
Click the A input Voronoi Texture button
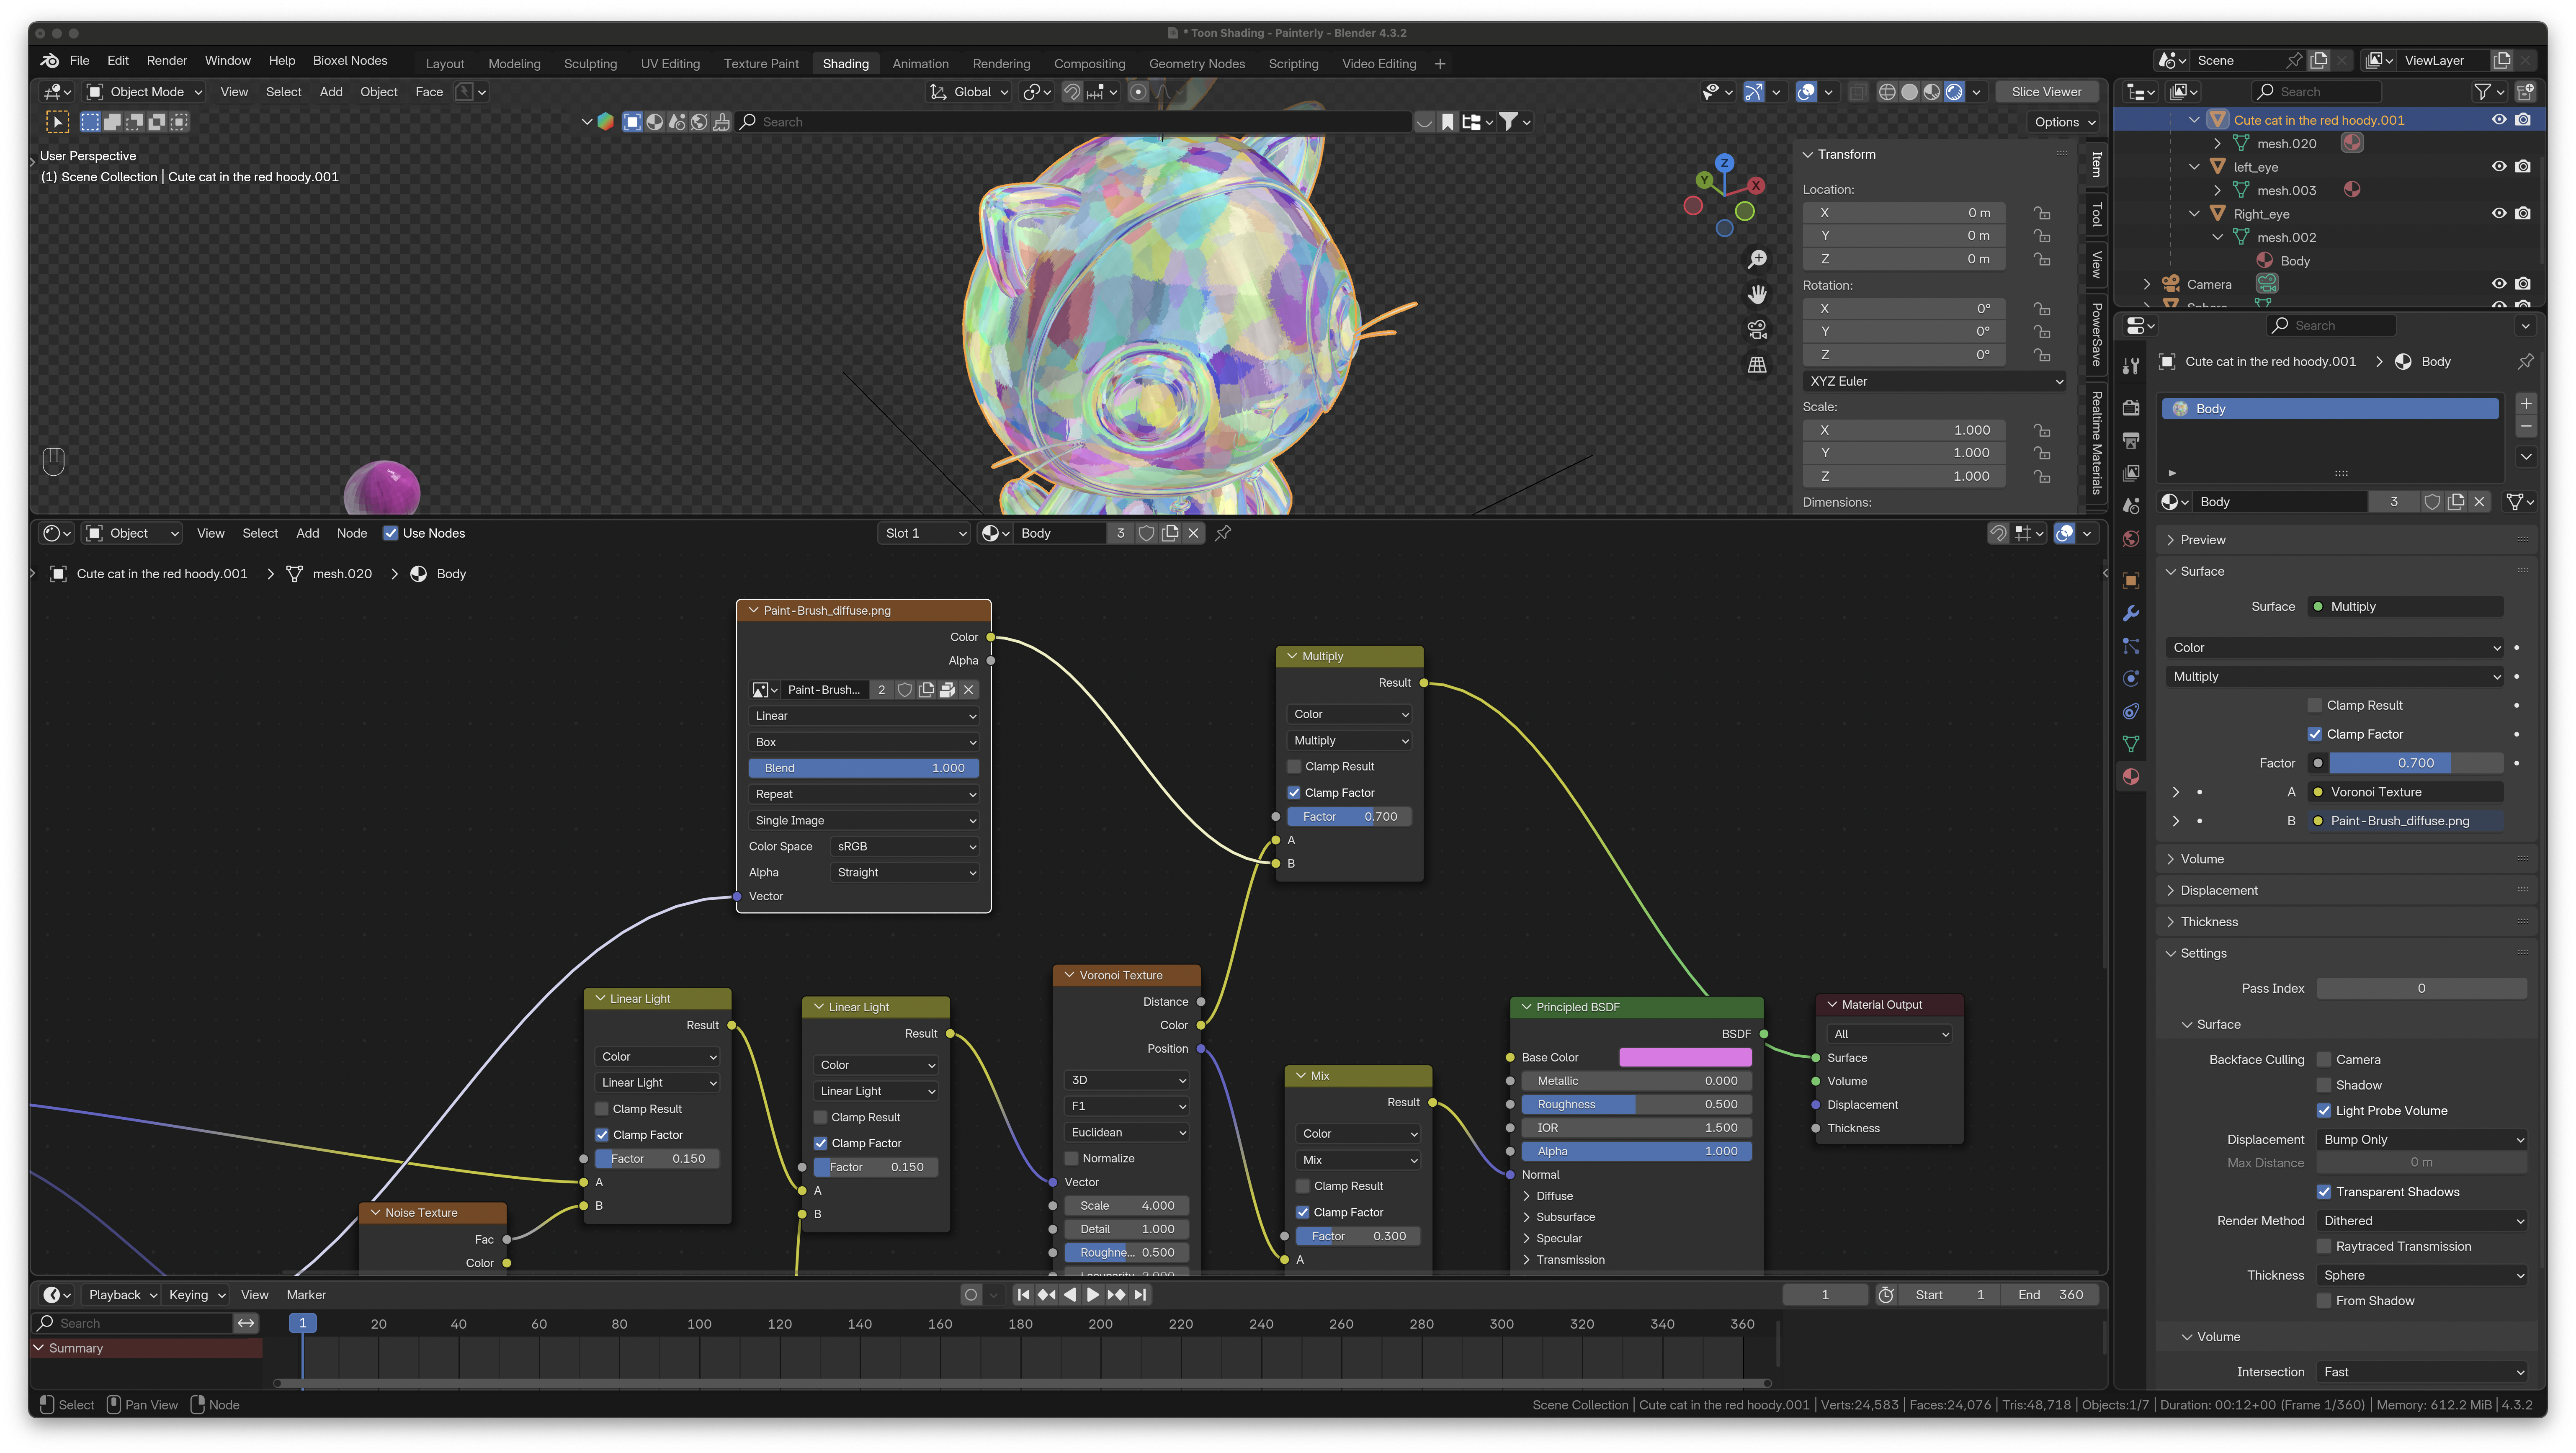point(2405,792)
